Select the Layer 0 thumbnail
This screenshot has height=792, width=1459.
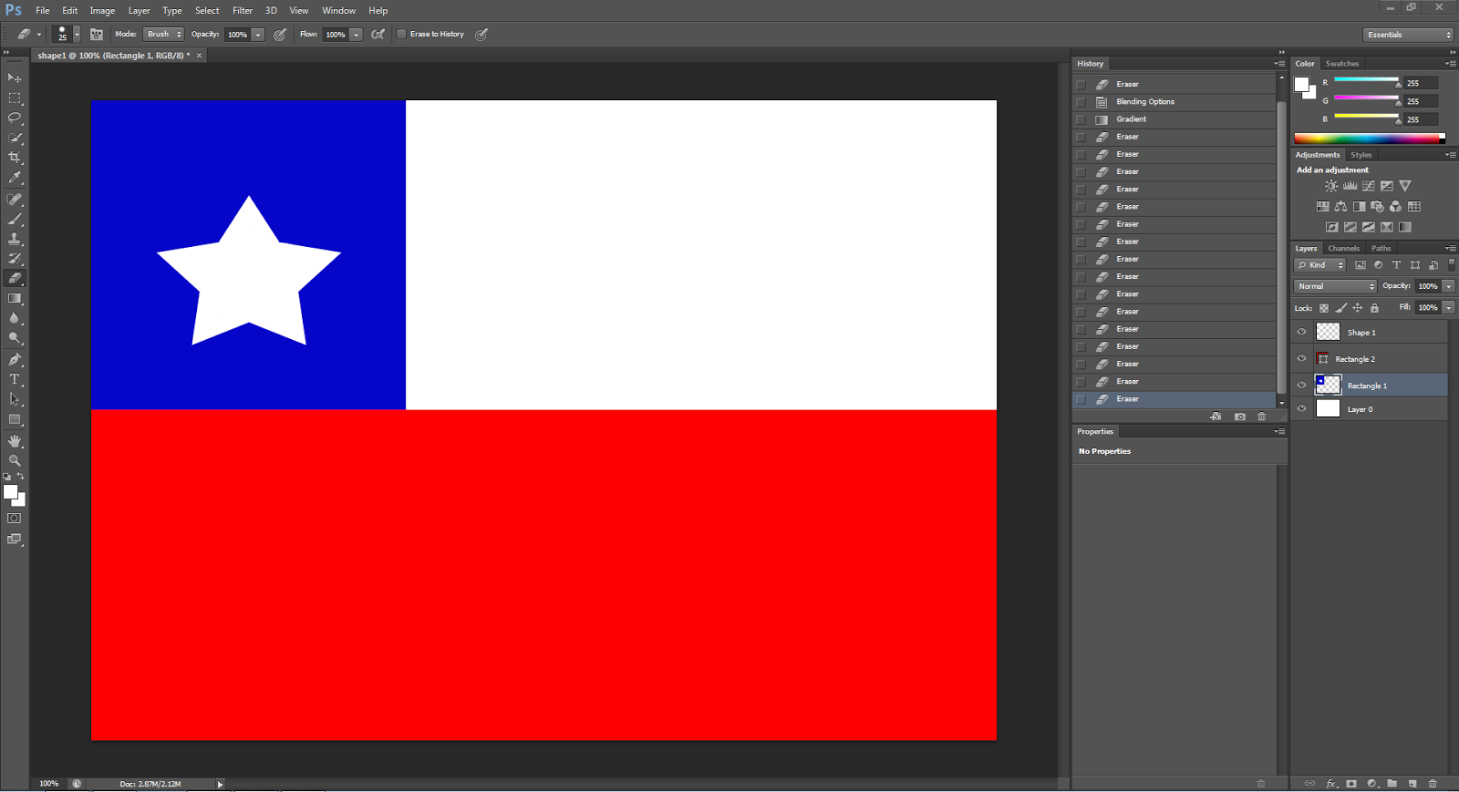pos(1329,409)
